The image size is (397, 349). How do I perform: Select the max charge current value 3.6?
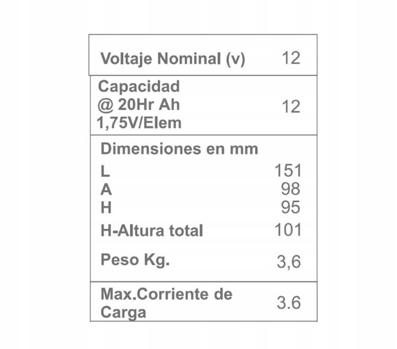pos(289,303)
